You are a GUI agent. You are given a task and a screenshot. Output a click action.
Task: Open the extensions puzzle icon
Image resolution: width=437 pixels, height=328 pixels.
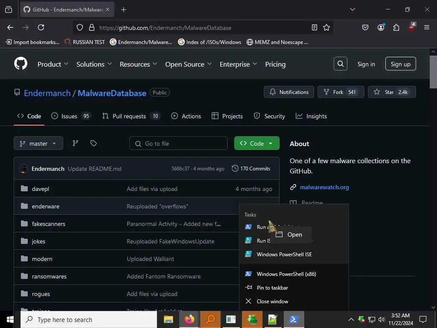point(396,27)
